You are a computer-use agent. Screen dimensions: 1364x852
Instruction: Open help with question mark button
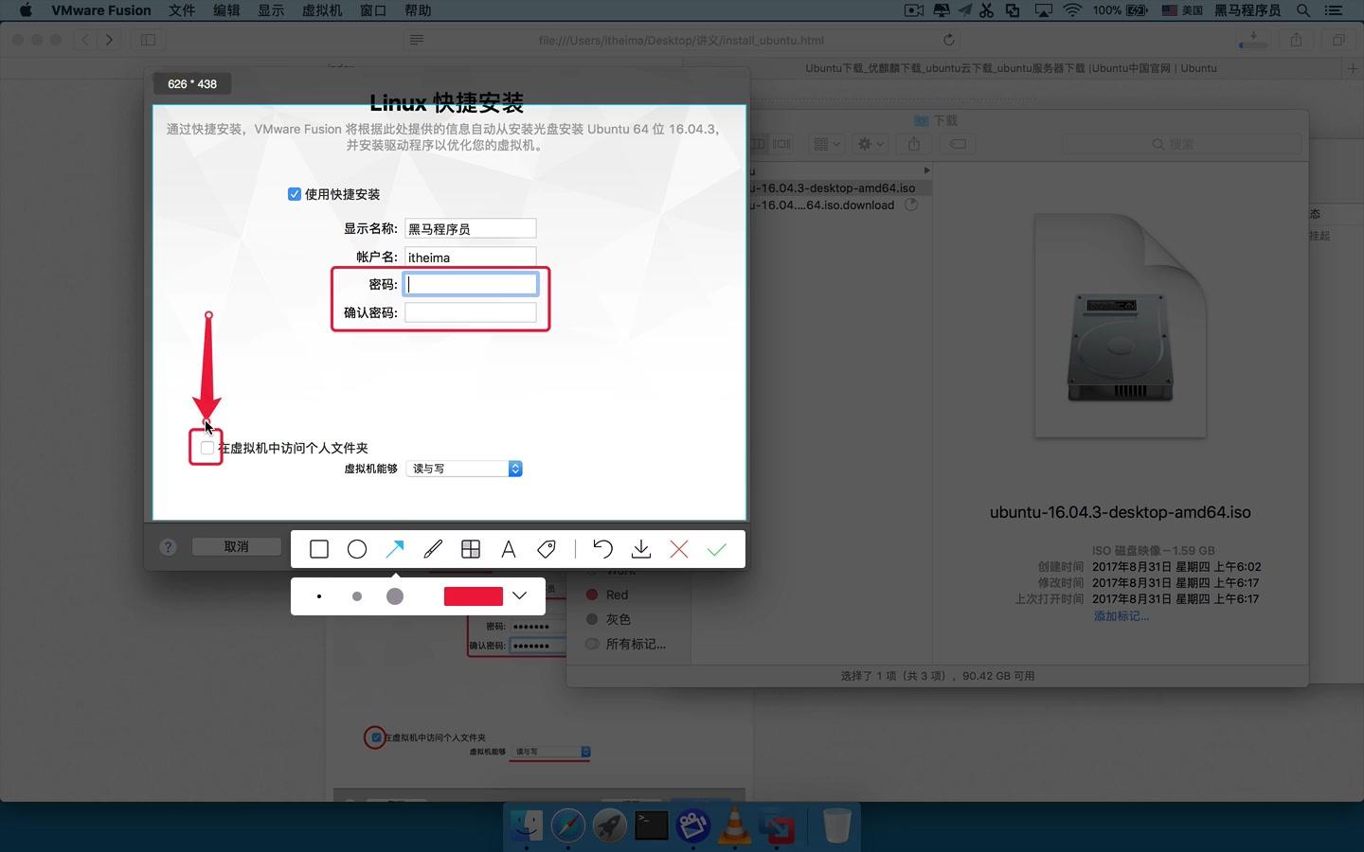pos(168,547)
